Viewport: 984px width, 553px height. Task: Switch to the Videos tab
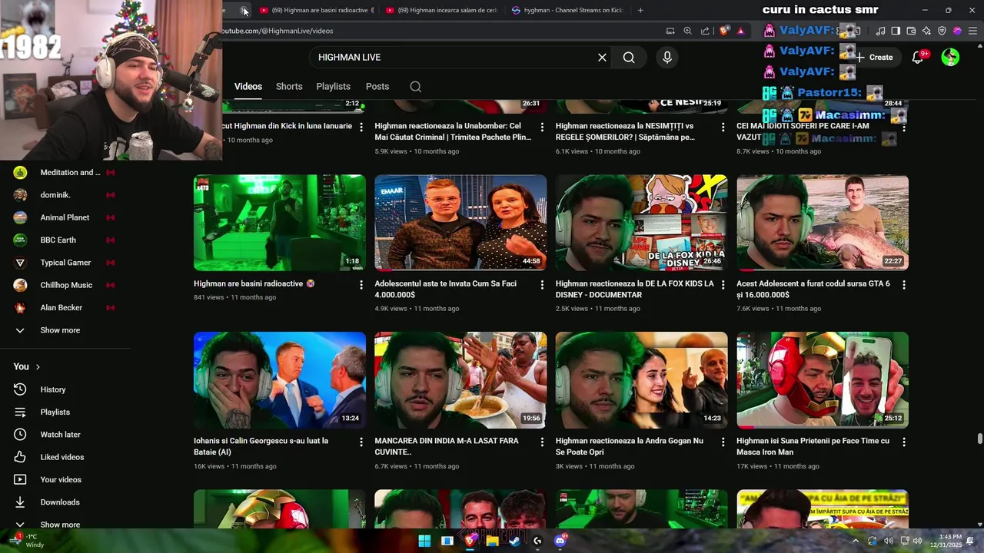pyautogui.click(x=248, y=87)
